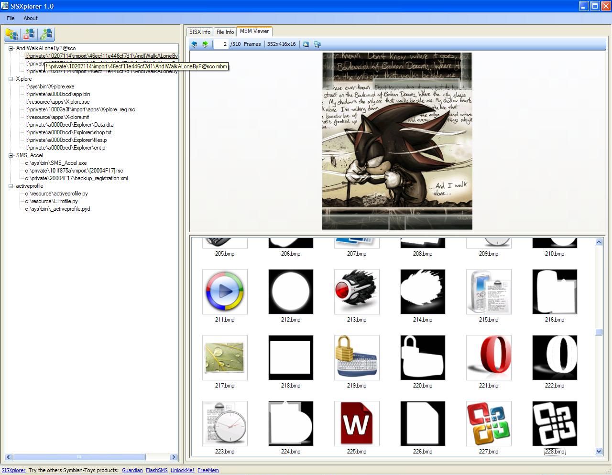Select thumbnail 212.bmp white circle mask
The image size is (612, 475).
291,291
